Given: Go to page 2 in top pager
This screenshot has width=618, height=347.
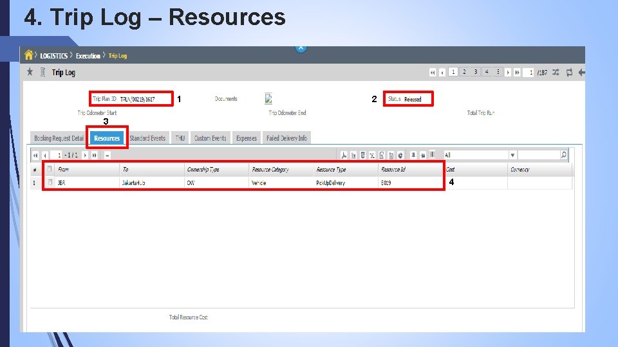Looking at the screenshot, I should (x=464, y=72).
